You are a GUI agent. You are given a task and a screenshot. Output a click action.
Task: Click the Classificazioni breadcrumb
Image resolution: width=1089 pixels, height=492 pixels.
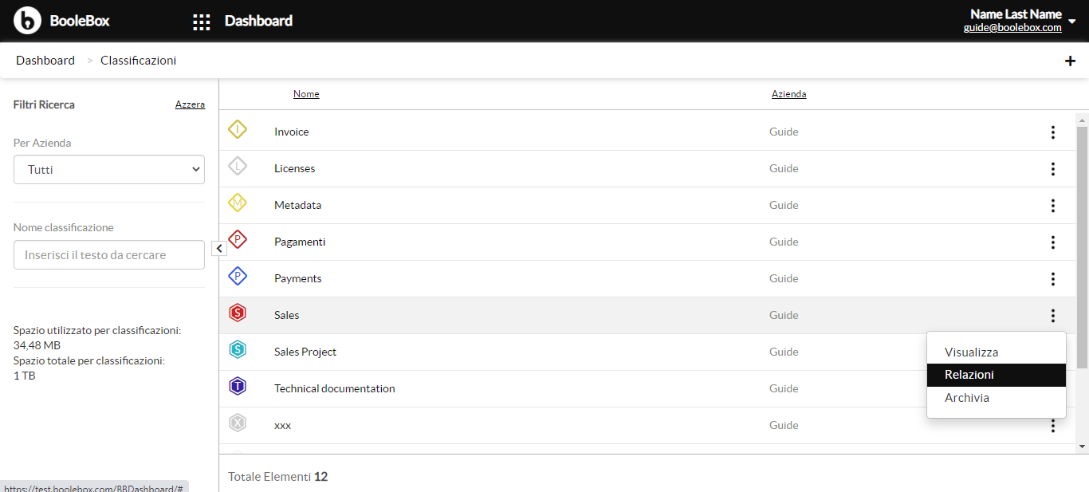coord(139,61)
